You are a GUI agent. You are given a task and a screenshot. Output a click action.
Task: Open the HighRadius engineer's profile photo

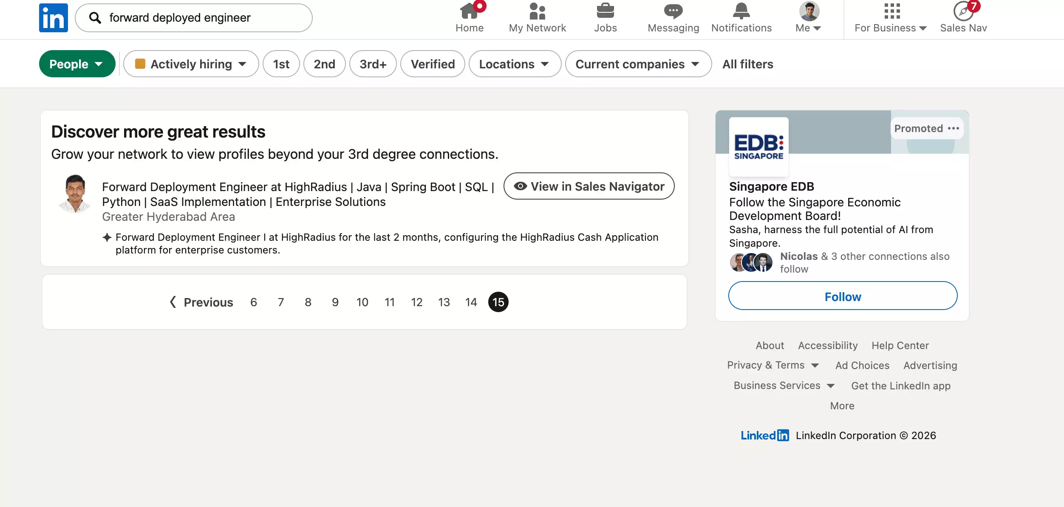coord(75,194)
